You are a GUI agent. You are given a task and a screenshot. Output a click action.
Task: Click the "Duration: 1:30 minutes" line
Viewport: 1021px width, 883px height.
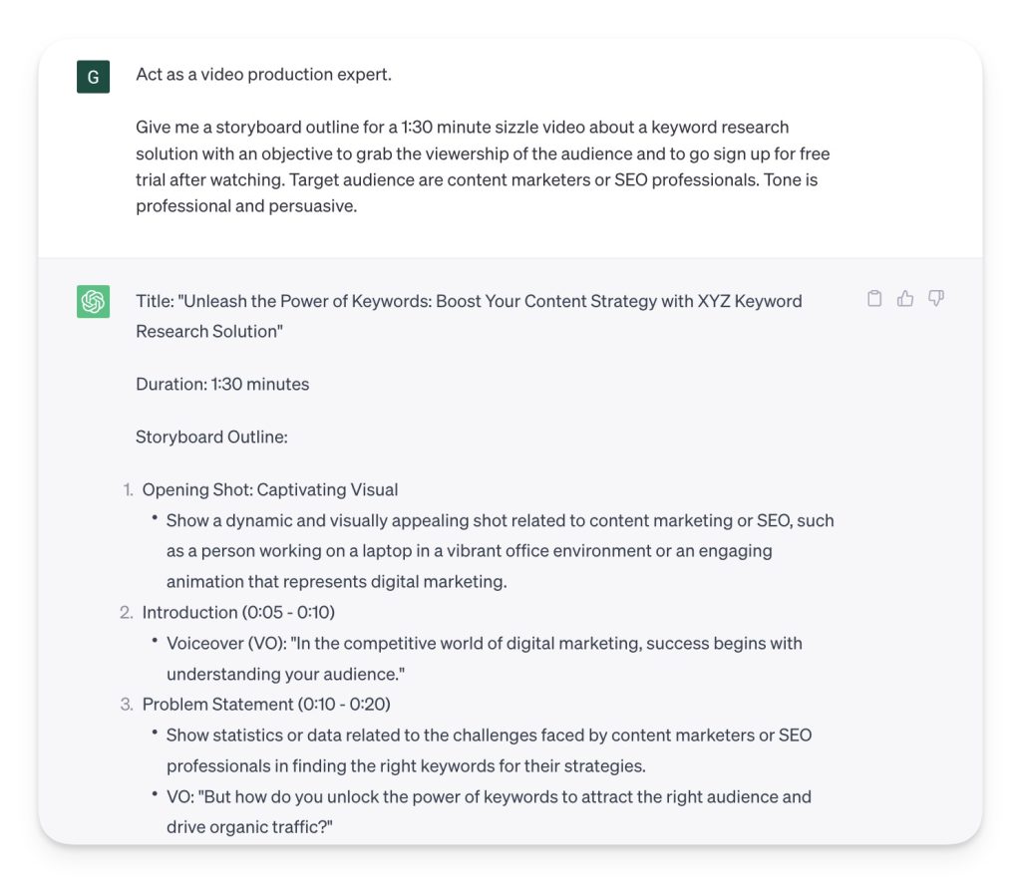click(x=222, y=384)
